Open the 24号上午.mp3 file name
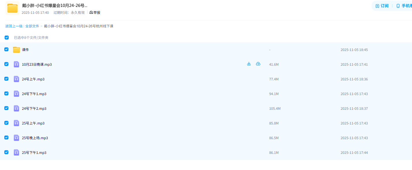This screenshot has height=170, width=412. [33, 79]
